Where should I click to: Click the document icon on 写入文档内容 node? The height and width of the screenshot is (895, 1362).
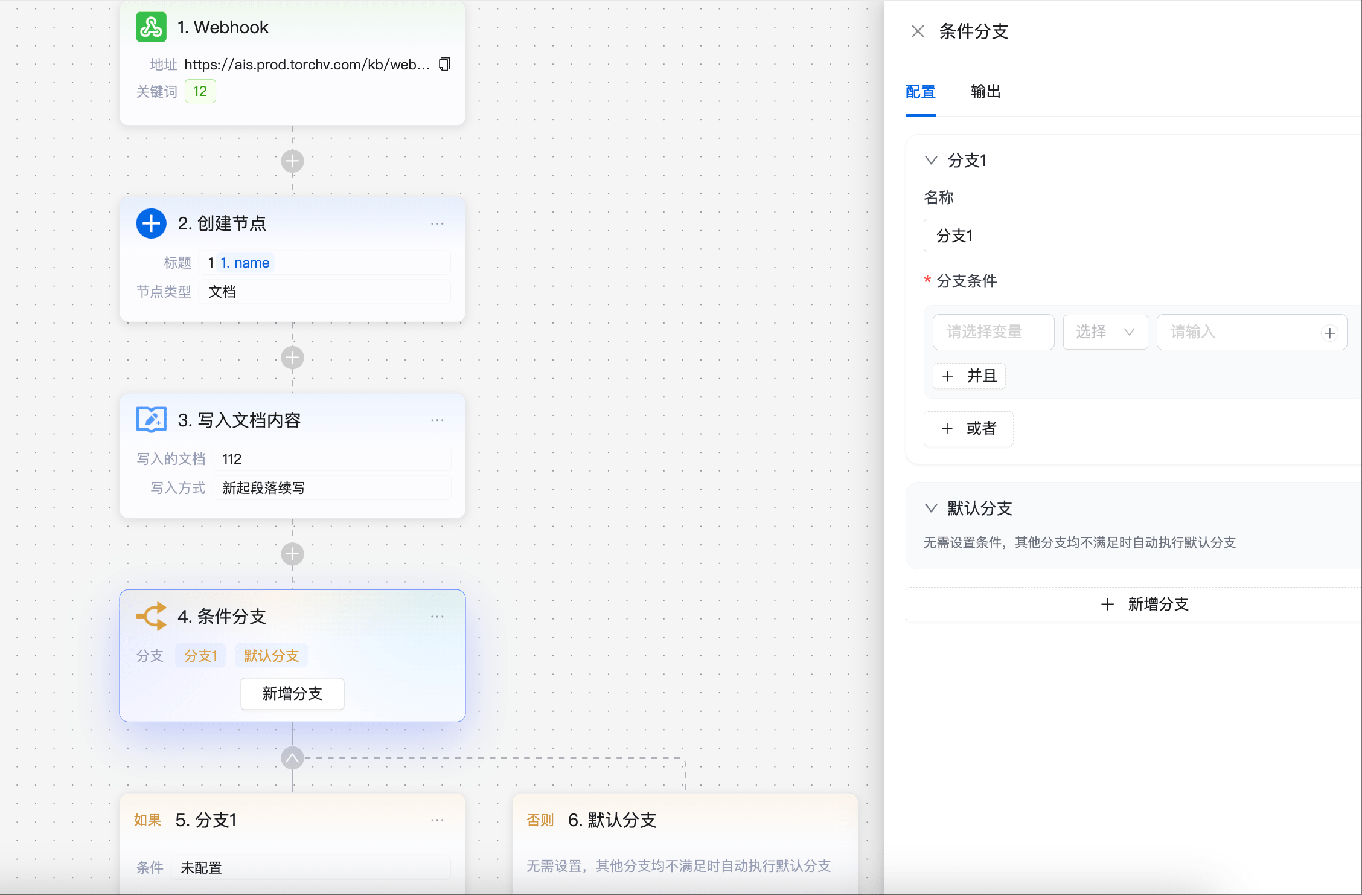click(x=151, y=419)
